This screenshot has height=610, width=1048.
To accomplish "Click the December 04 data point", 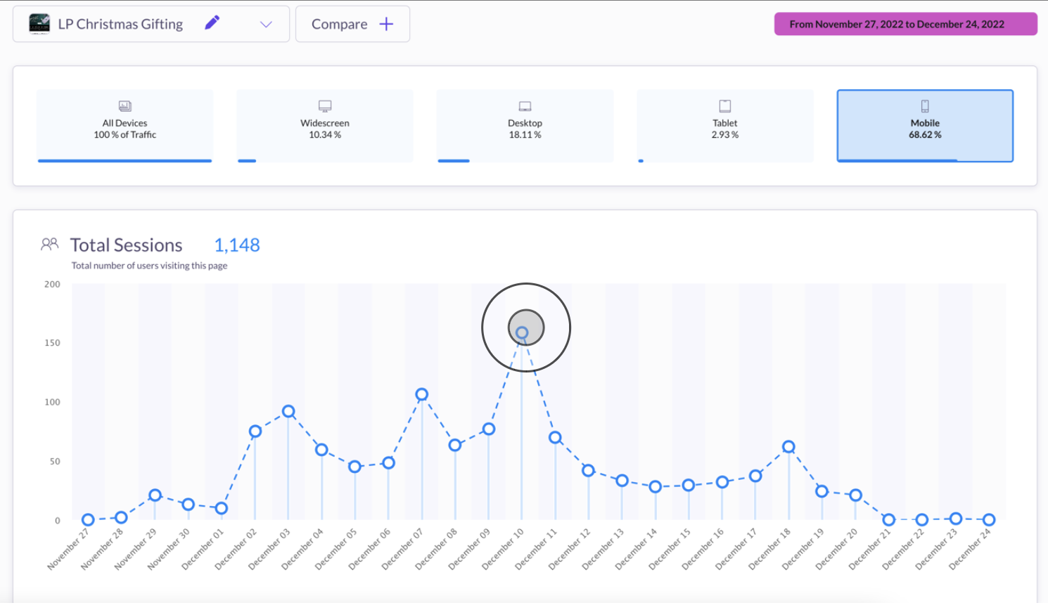I will pos(321,450).
